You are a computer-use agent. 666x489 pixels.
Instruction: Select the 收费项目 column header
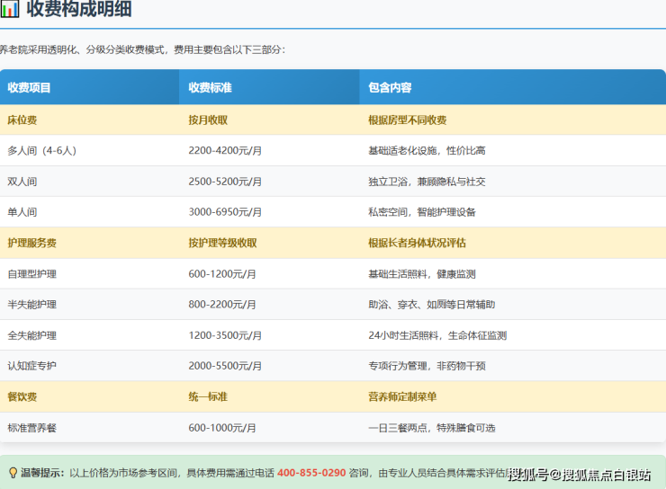pyautogui.click(x=30, y=88)
